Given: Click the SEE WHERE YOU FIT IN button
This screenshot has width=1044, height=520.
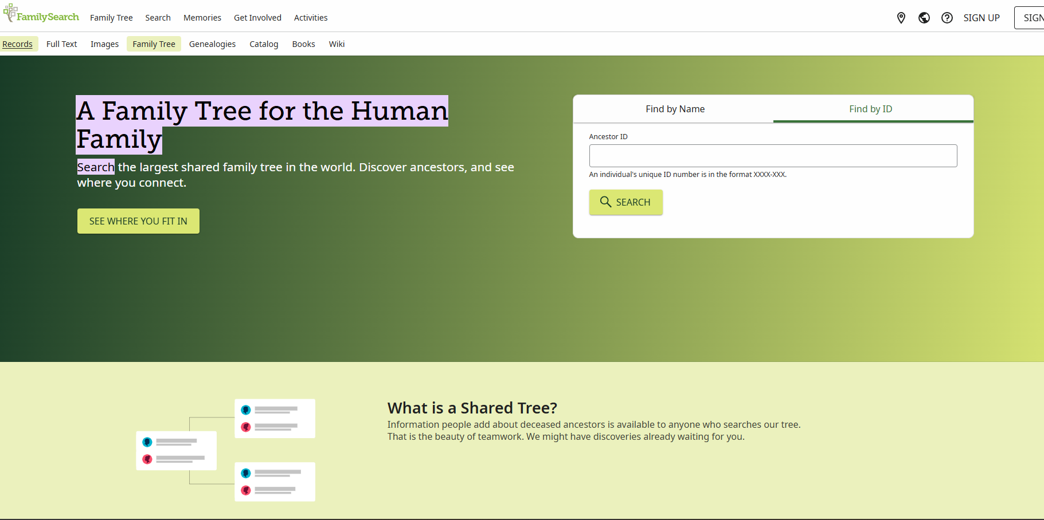Looking at the screenshot, I should click(138, 221).
